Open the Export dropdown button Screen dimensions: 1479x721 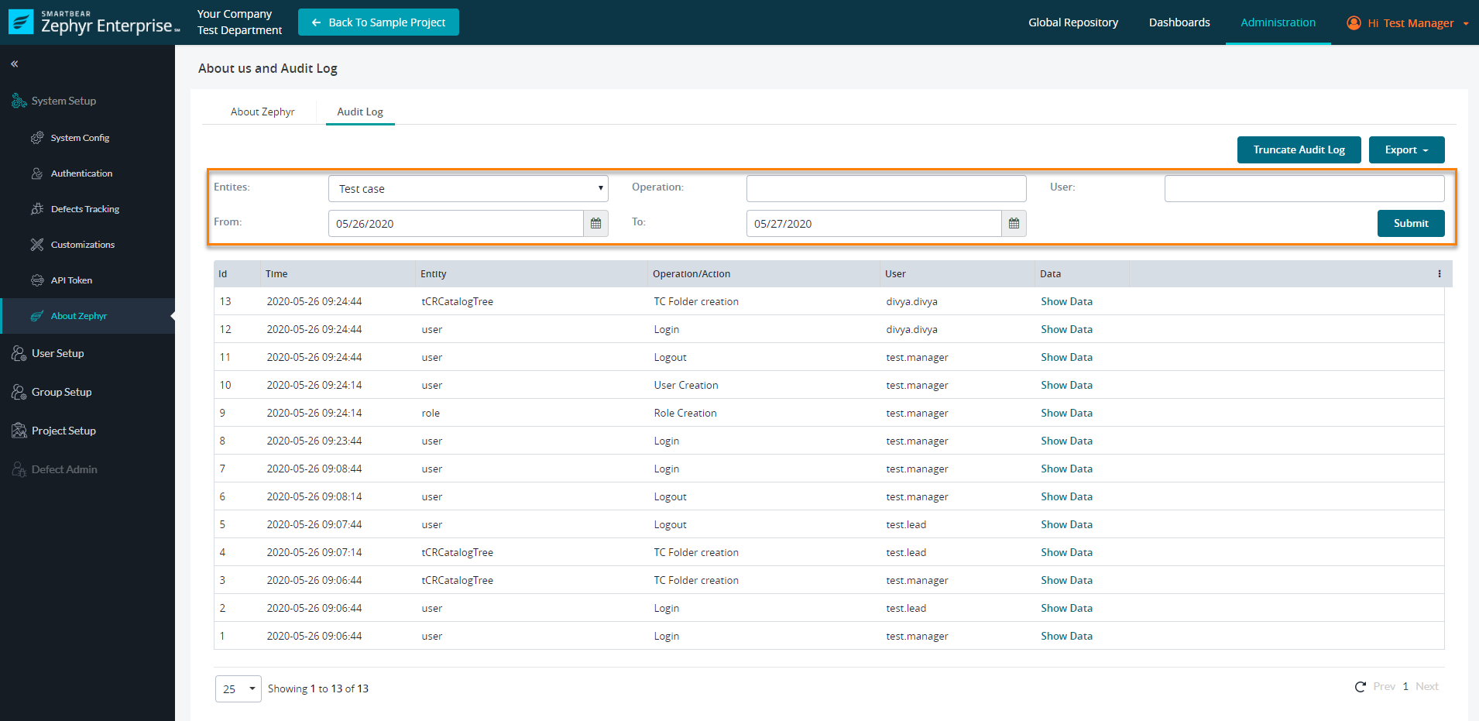(1405, 150)
